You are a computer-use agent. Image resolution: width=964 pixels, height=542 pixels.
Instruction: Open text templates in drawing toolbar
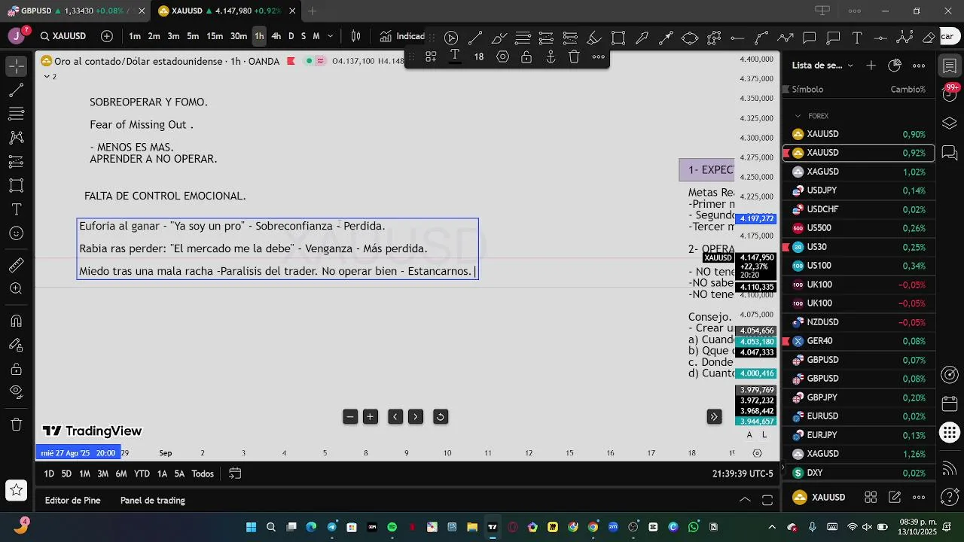(x=431, y=56)
